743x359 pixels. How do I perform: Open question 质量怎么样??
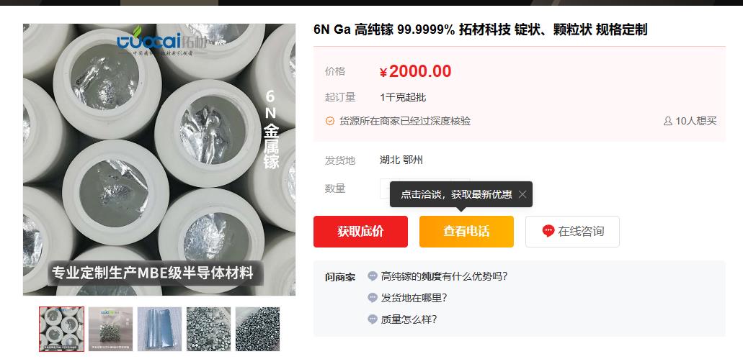[x=409, y=319]
